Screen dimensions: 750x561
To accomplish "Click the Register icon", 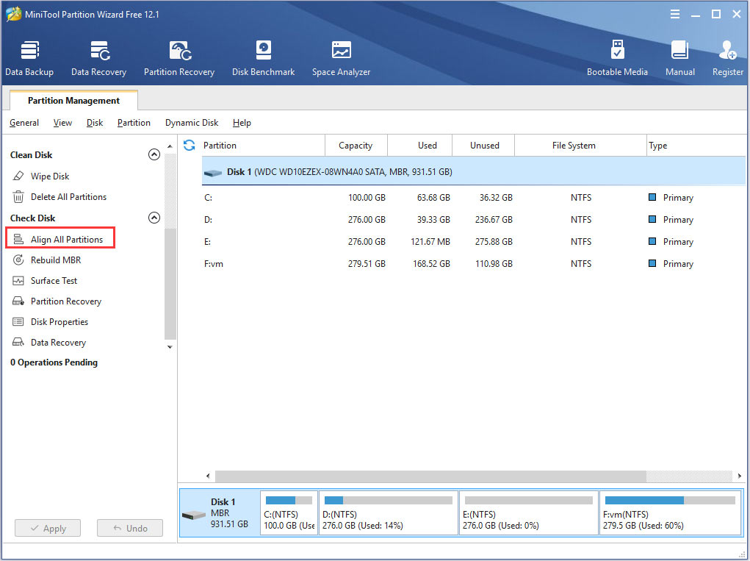I will [727, 50].
